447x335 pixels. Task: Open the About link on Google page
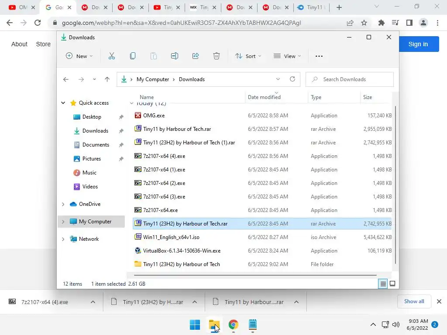click(x=19, y=44)
